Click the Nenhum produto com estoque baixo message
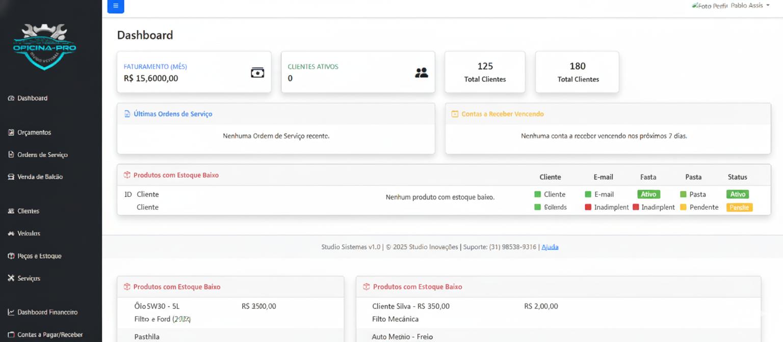The height and width of the screenshot is (342, 783). pos(440,197)
